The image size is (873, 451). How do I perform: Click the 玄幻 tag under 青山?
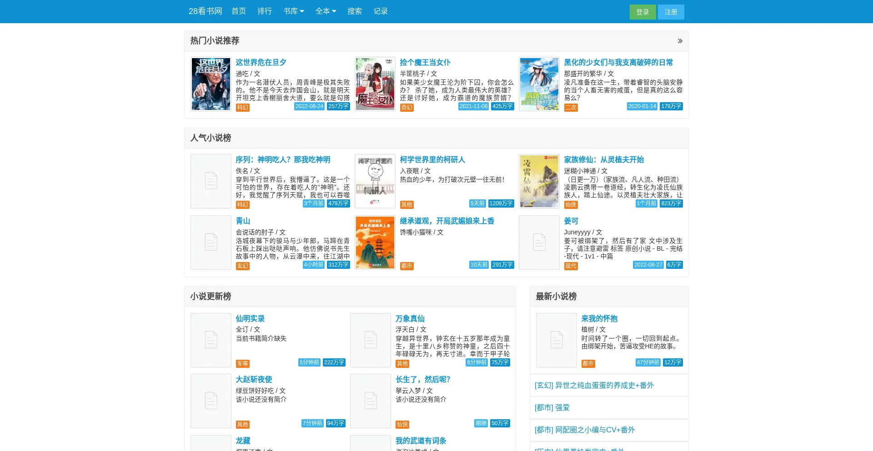point(243,266)
